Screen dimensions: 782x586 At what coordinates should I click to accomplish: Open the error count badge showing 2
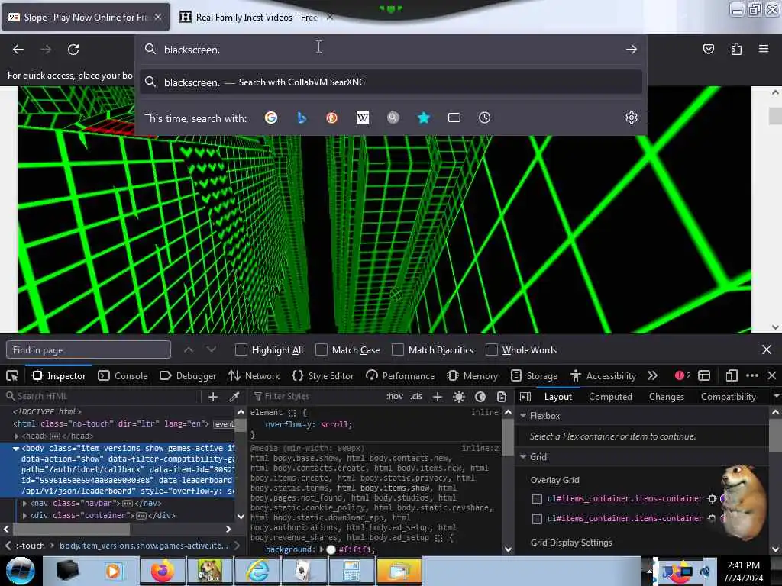683,375
